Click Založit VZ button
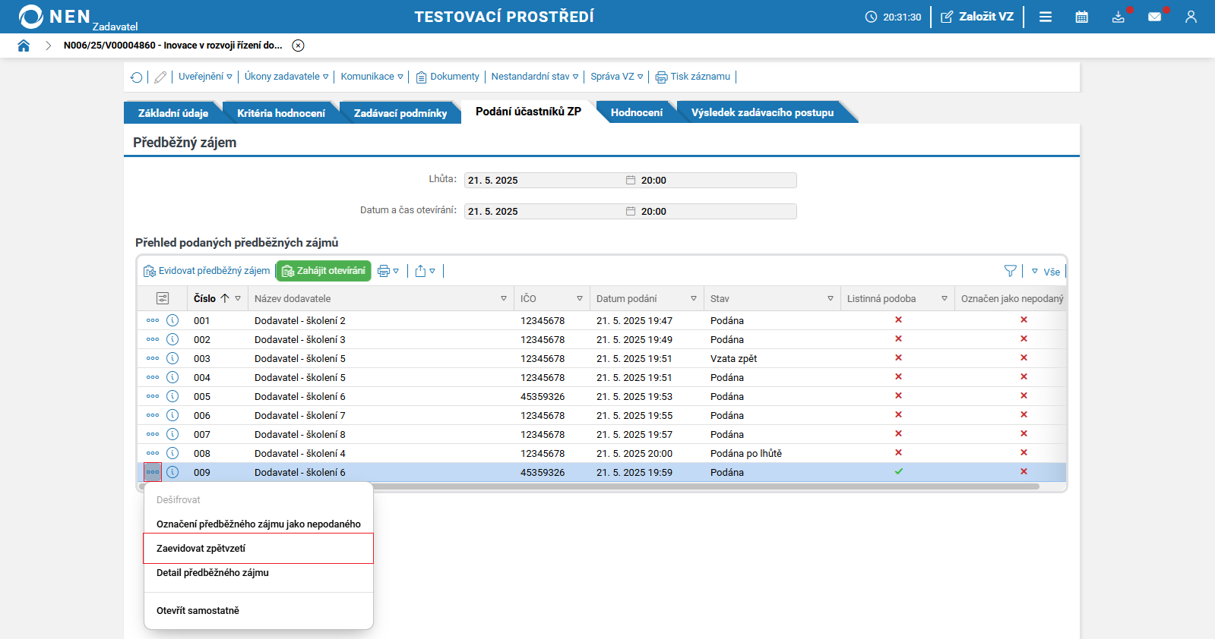The image size is (1215, 639). [x=977, y=17]
